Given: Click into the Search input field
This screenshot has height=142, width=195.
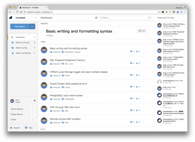Looking at the screenshot, I should point(124,18).
